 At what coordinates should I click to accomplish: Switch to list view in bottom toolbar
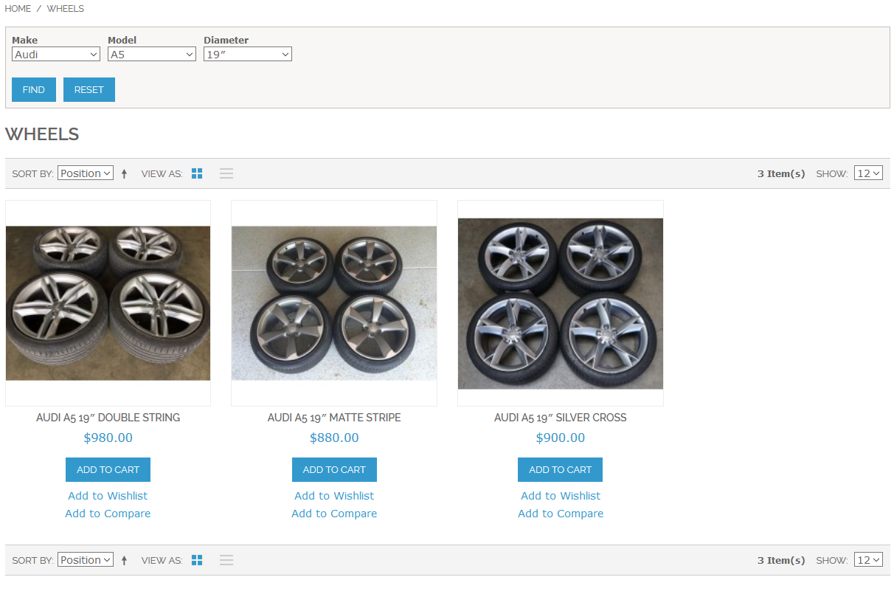pos(226,560)
